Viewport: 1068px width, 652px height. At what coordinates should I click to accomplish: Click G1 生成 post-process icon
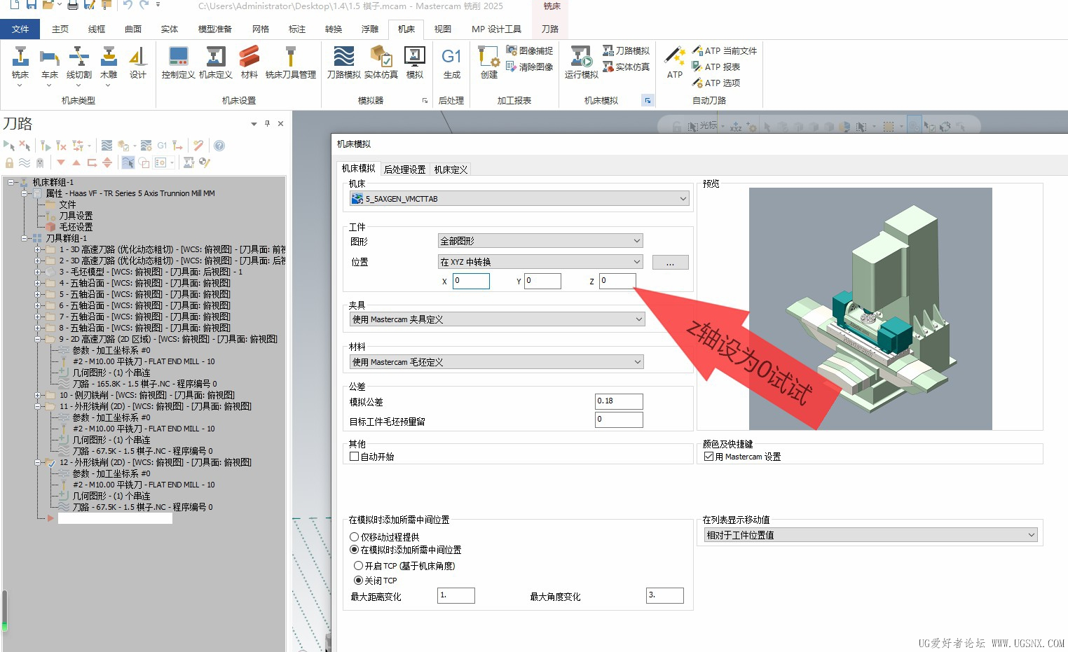pyautogui.click(x=452, y=63)
